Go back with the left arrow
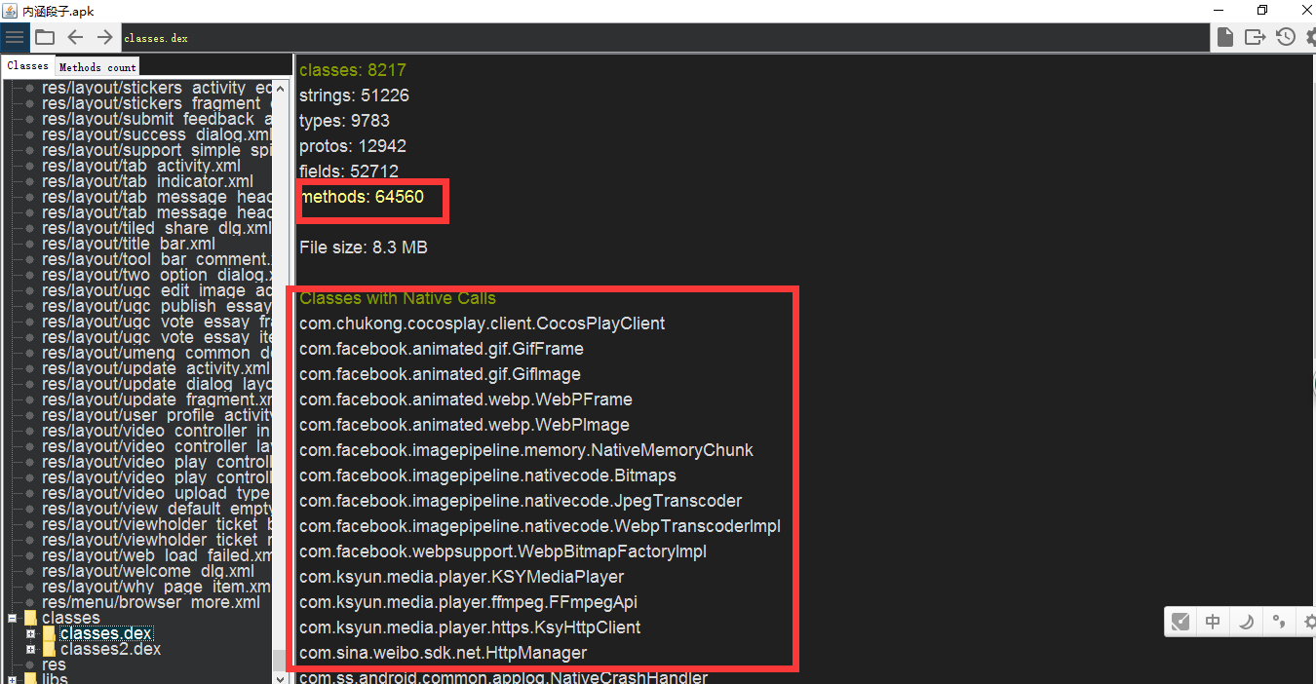The height and width of the screenshot is (684, 1316). click(x=75, y=38)
